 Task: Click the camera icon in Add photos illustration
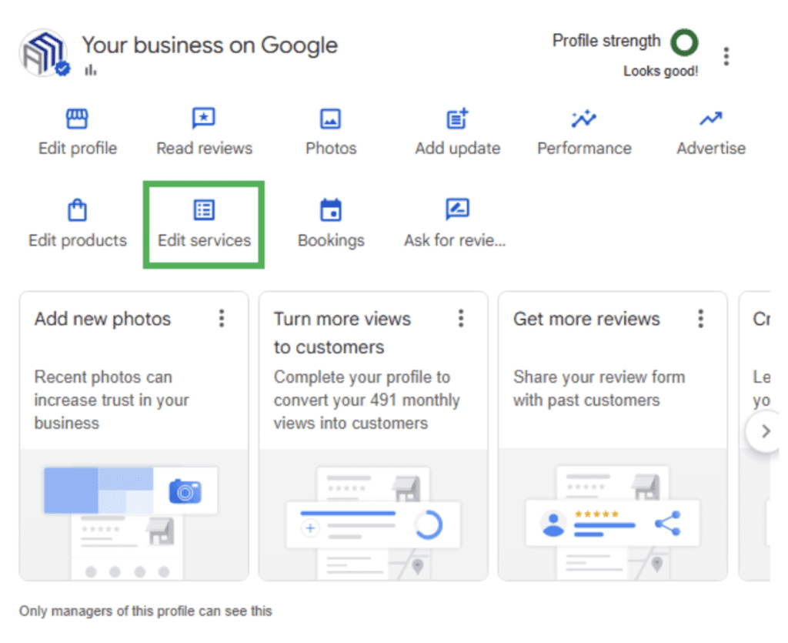pos(185,491)
